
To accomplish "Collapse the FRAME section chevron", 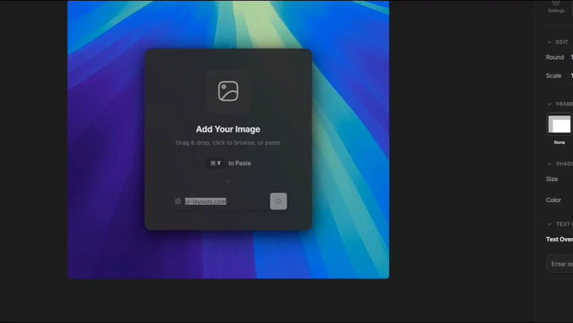I will tap(549, 104).
